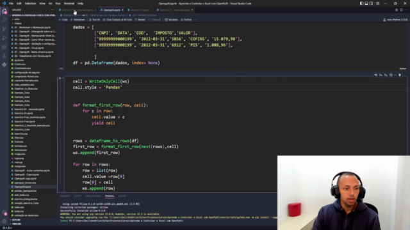Select the venv Python kernel picker
The height and width of the screenshot is (230, 410).
[x=395, y=20]
